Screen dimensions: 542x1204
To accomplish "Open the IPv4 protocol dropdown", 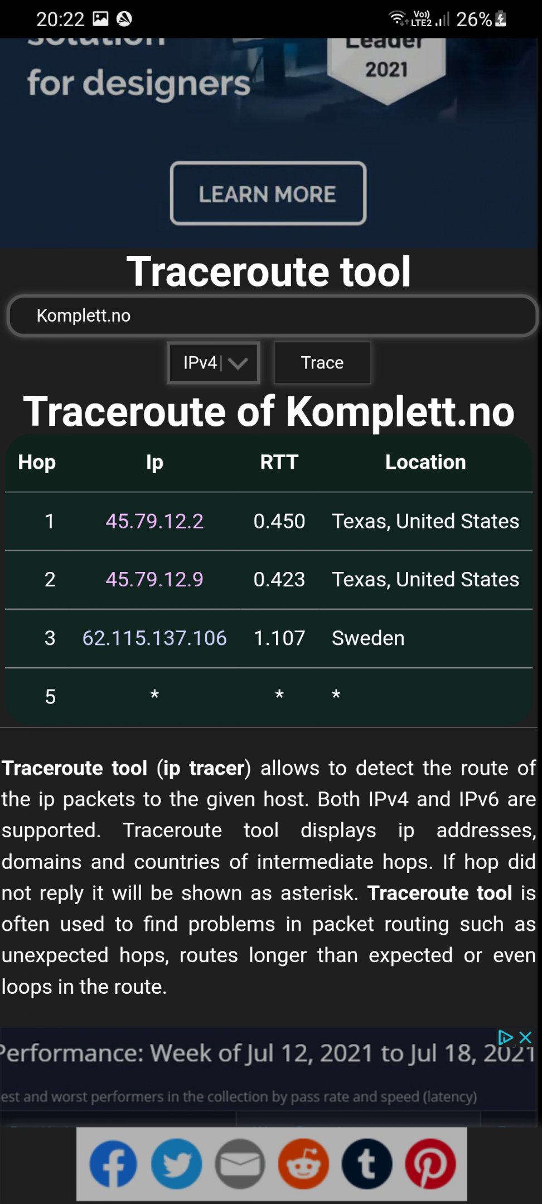I will (214, 363).
